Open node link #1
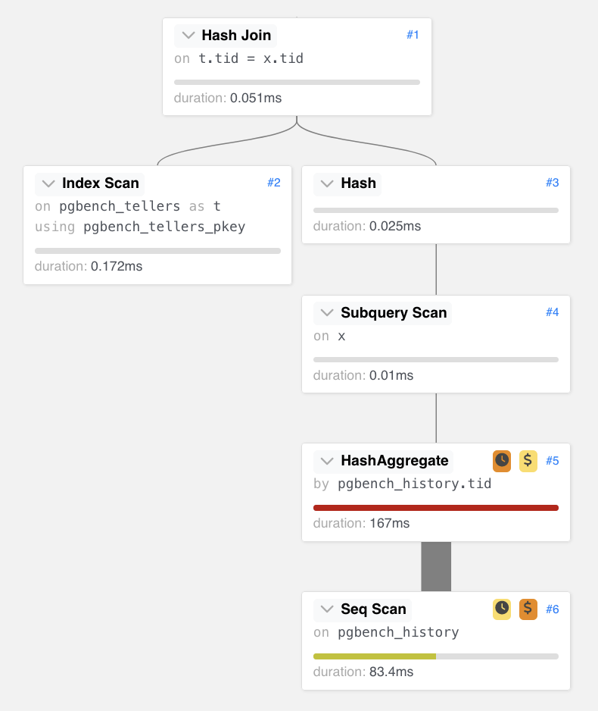 pyautogui.click(x=413, y=35)
